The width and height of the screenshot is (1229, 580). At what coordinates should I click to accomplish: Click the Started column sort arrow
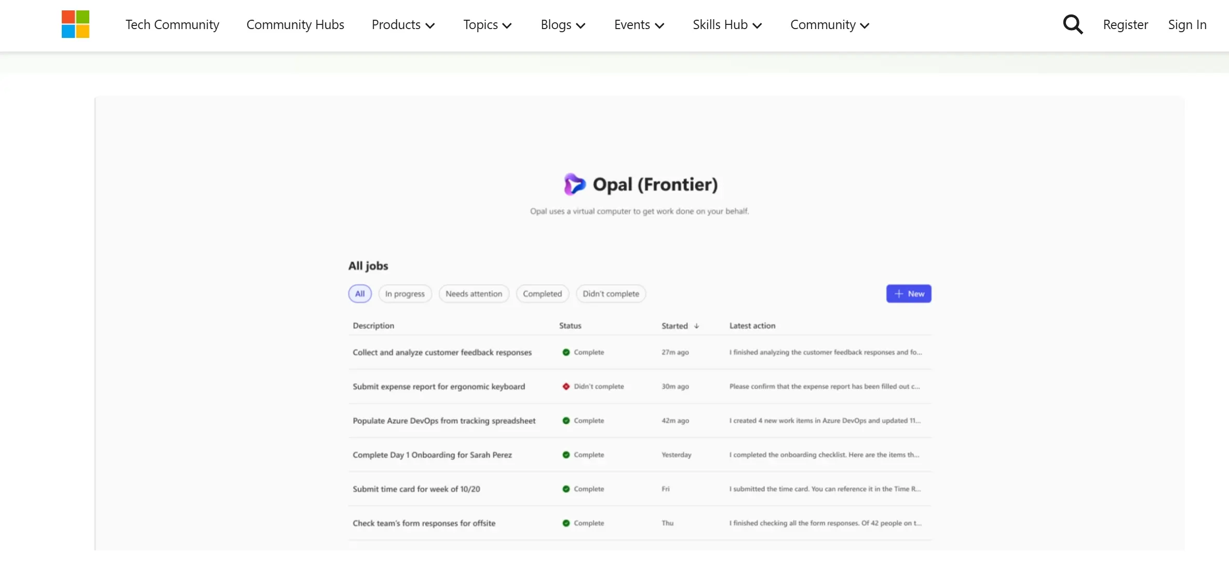click(697, 326)
